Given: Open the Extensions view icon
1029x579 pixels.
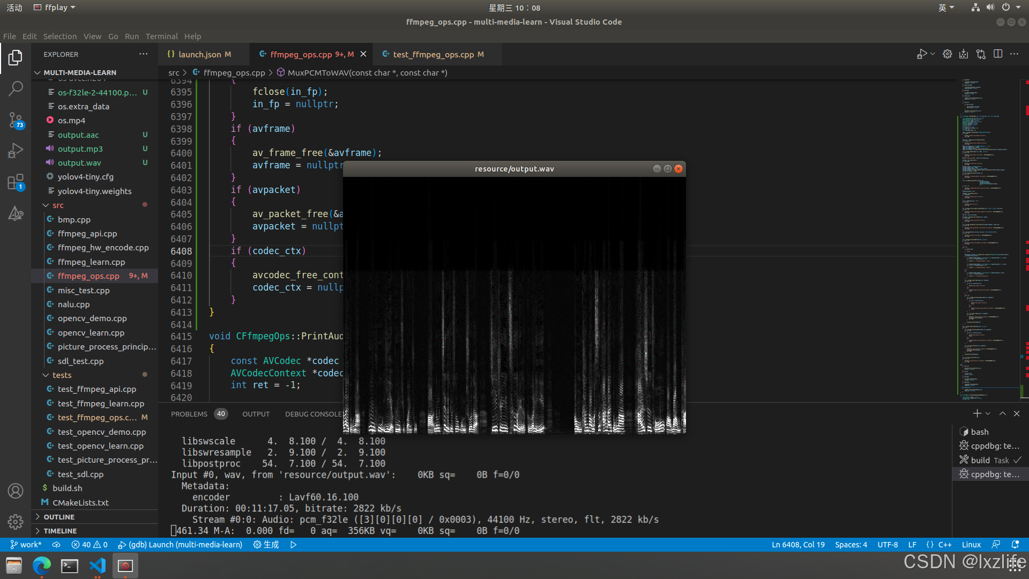Looking at the screenshot, I should (16, 182).
